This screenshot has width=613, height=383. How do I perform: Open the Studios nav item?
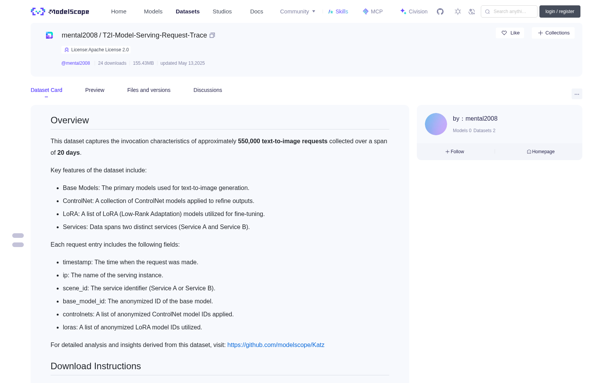click(x=222, y=11)
